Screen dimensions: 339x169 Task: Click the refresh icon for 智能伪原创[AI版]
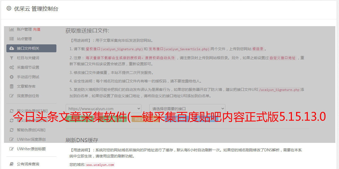point(12,130)
